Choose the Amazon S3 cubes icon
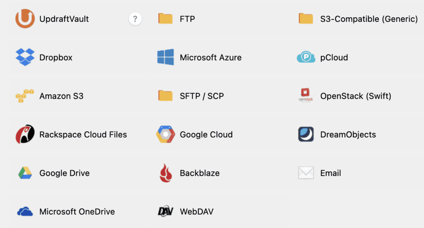Screen dimensions: 424x228 [25, 96]
